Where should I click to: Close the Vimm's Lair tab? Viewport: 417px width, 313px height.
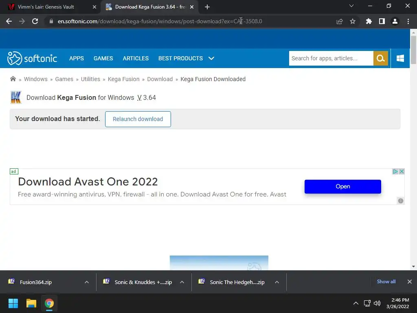(94, 7)
